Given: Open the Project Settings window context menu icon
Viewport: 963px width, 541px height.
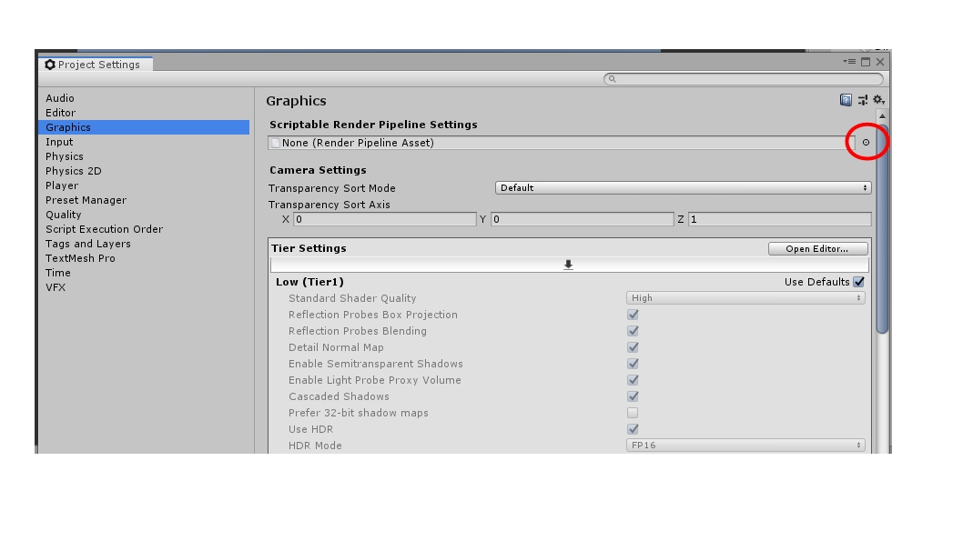Looking at the screenshot, I should (849, 61).
